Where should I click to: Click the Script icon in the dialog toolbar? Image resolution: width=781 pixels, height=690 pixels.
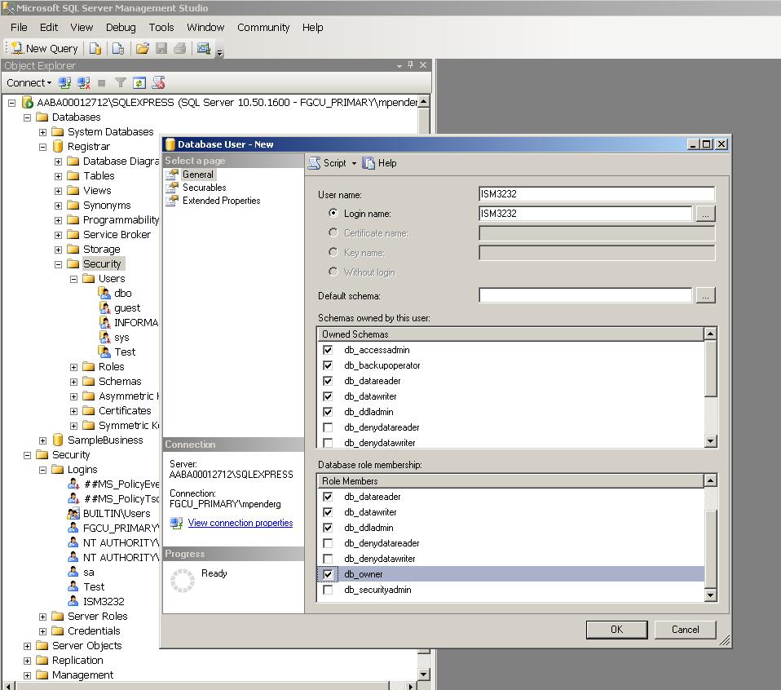click(x=315, y=163)
